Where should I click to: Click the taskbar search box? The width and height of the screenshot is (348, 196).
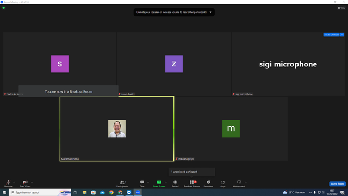(40, 192)
